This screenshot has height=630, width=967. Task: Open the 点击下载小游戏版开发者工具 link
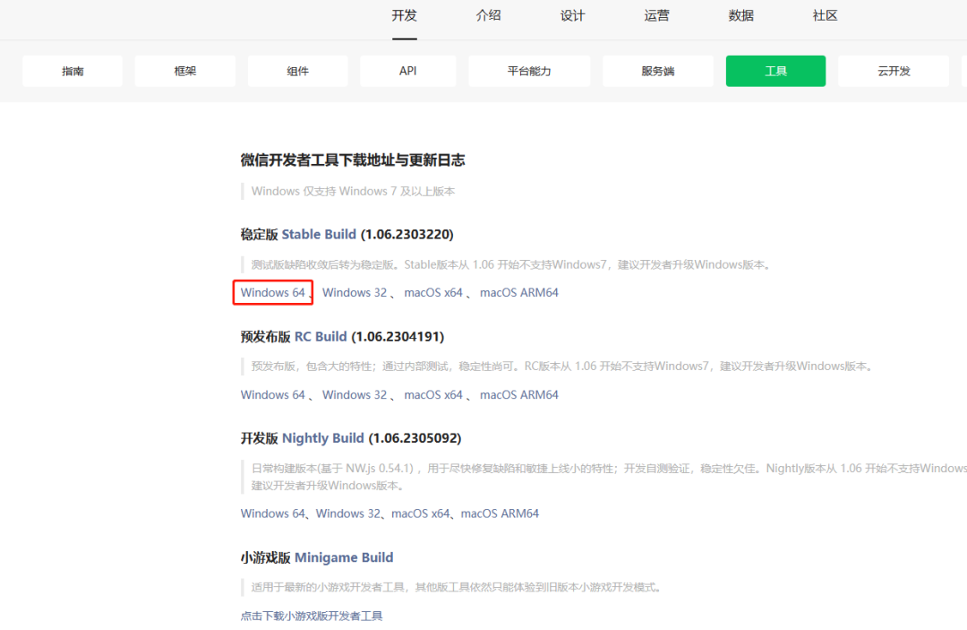coord(312,616)
